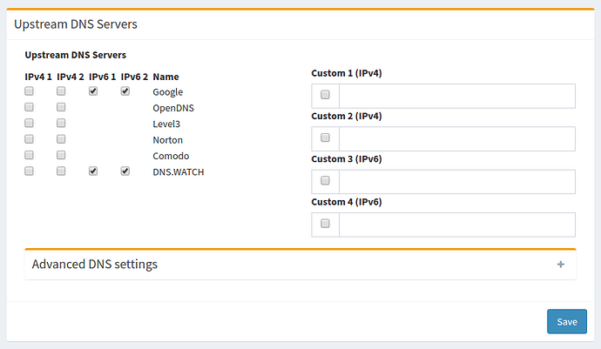Enable Google IPv4 2 checkbox
This screenshot has height=349, width=601.
pos(61,91)
